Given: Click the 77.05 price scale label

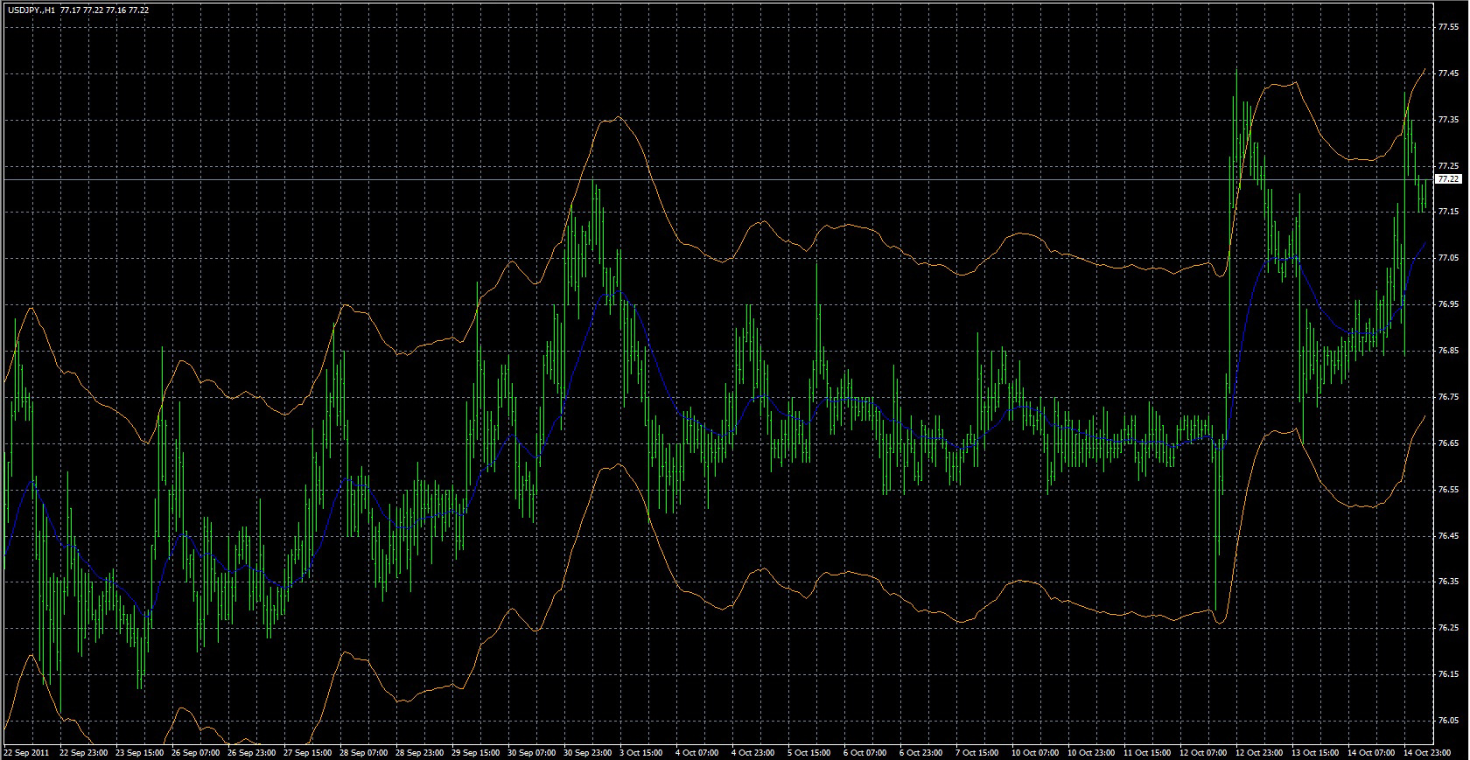Looking at the screenshot, I should [1448, 258].
